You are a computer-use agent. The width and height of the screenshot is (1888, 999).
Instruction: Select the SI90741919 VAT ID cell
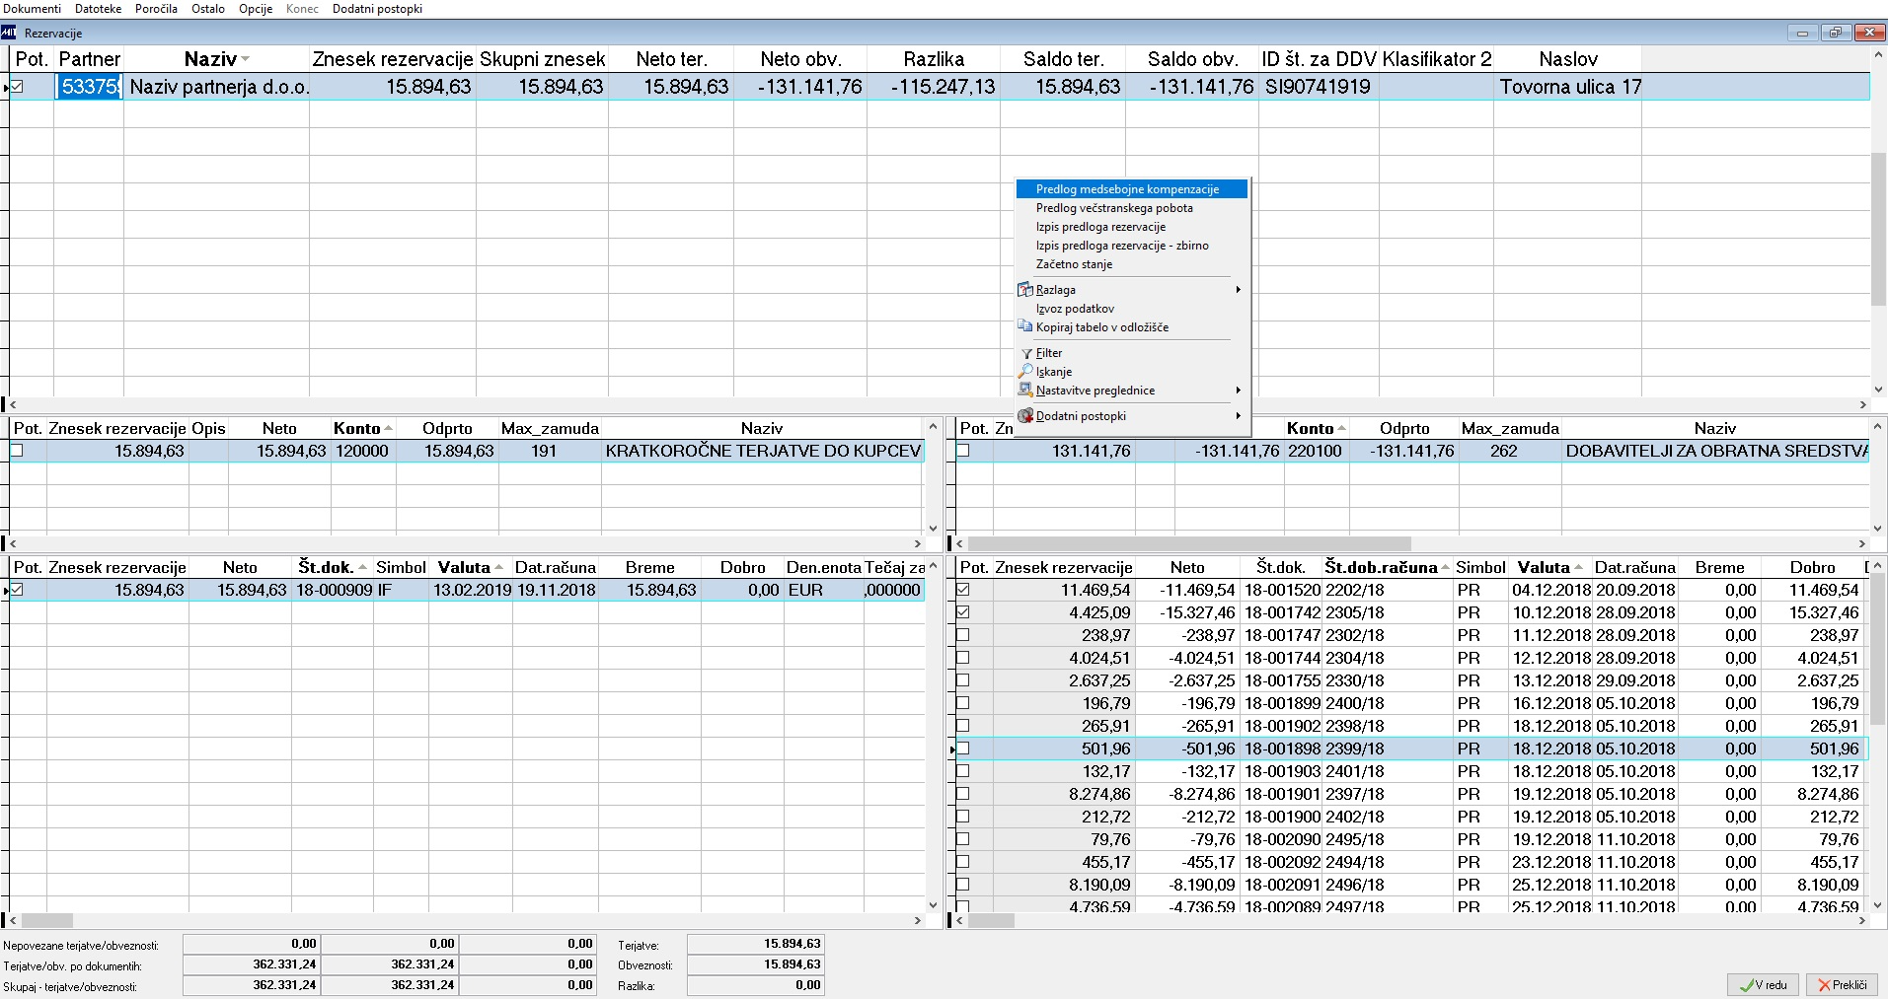[1319, 87]
